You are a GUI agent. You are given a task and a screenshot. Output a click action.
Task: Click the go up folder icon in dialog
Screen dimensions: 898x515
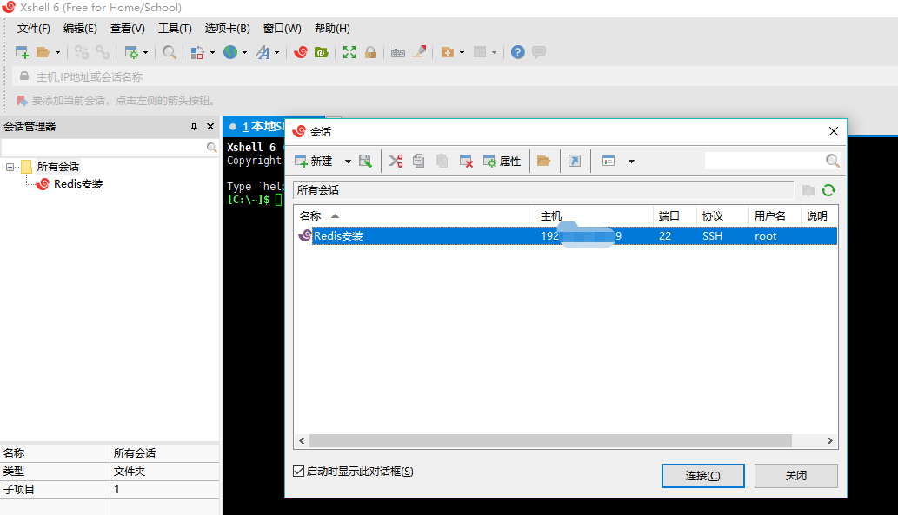click(x=808, y=190)
